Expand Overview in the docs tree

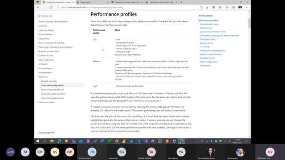[x=37, y=26]
